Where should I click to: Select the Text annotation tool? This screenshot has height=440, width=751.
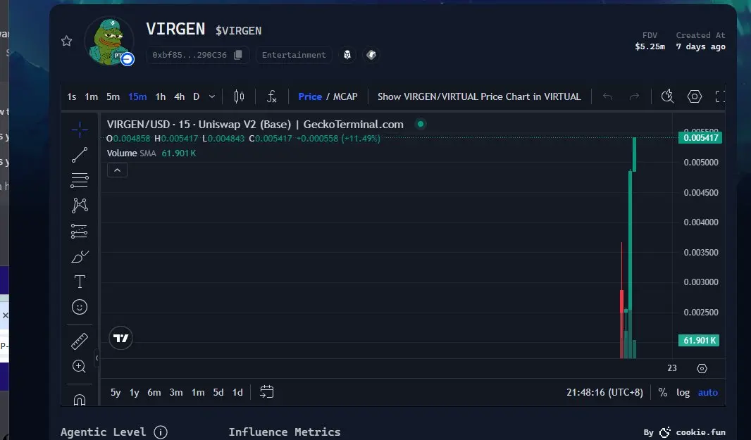(80, 282)
